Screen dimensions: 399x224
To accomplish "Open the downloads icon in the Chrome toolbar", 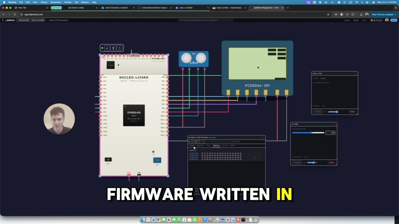I will click(x=361, y=14).
